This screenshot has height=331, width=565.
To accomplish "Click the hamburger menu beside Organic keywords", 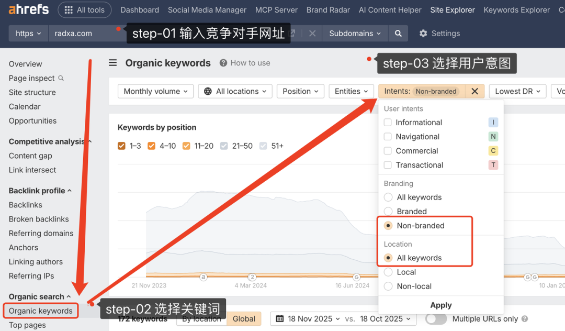I will click(x=113, y=63).
